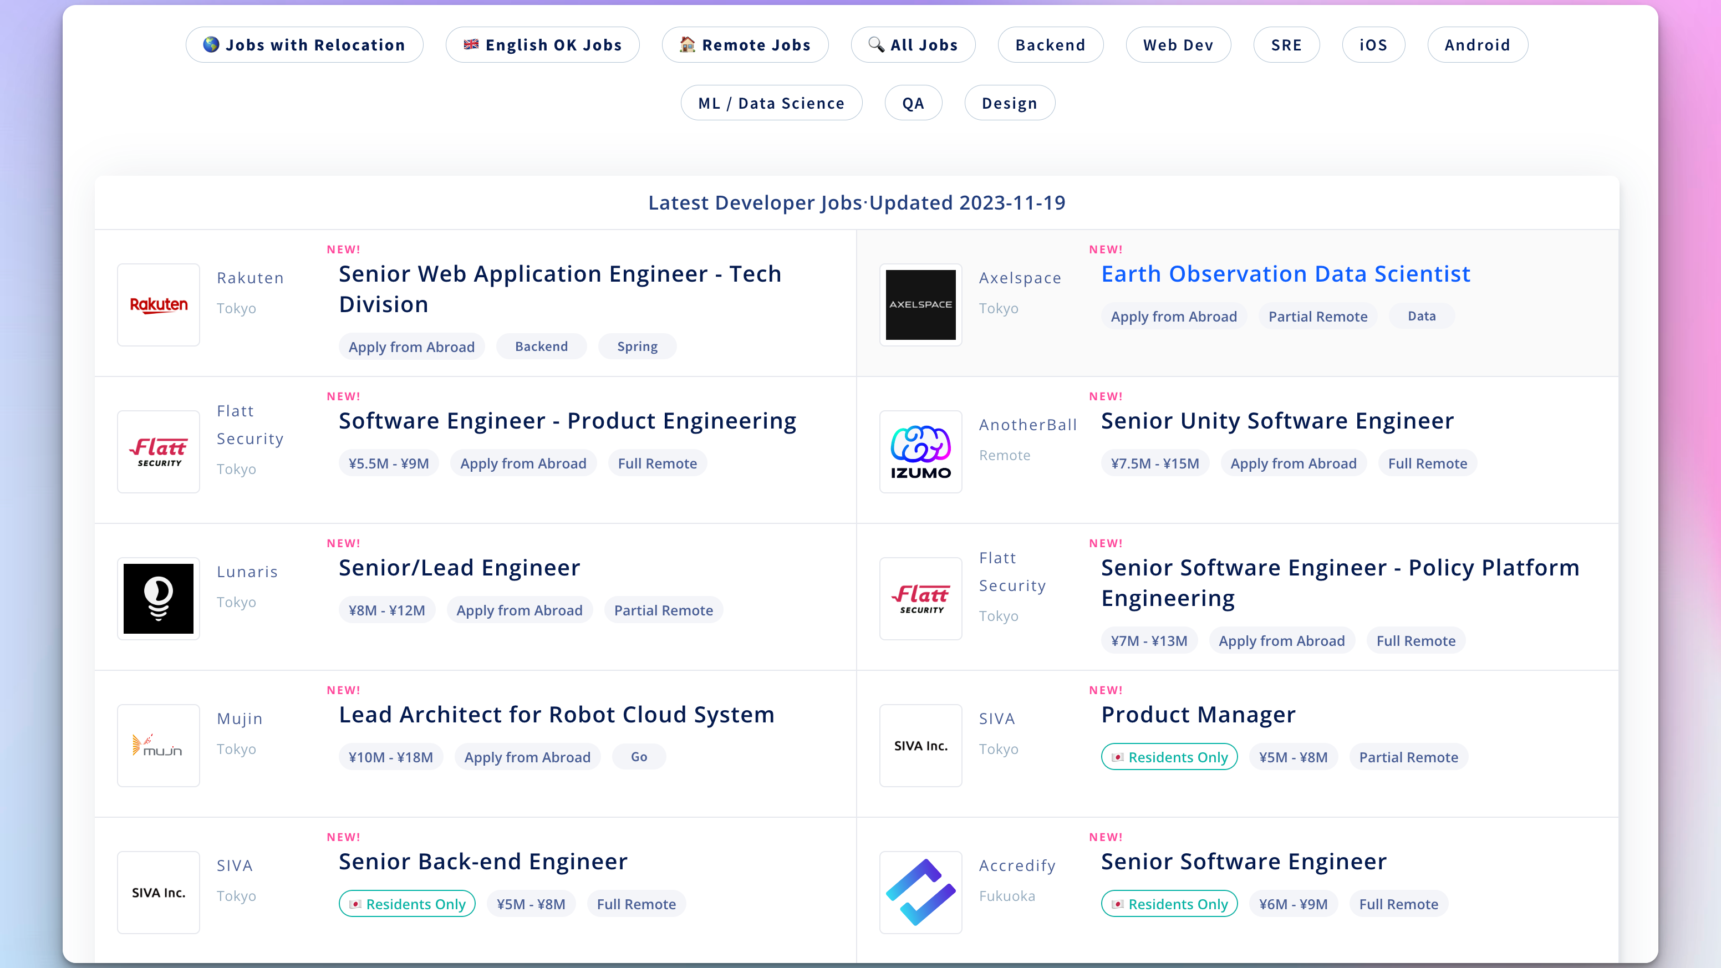The height and width of the screenshot is (968, 1721).
Task: Click the Flatt Security logo beside Policy Platform job
Action: click(920, 599)
